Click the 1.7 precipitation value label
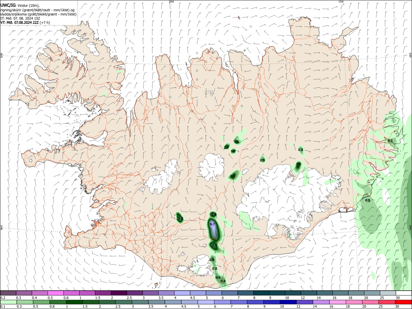This screenshot has width=412, height=309. [x=233, y=151]
